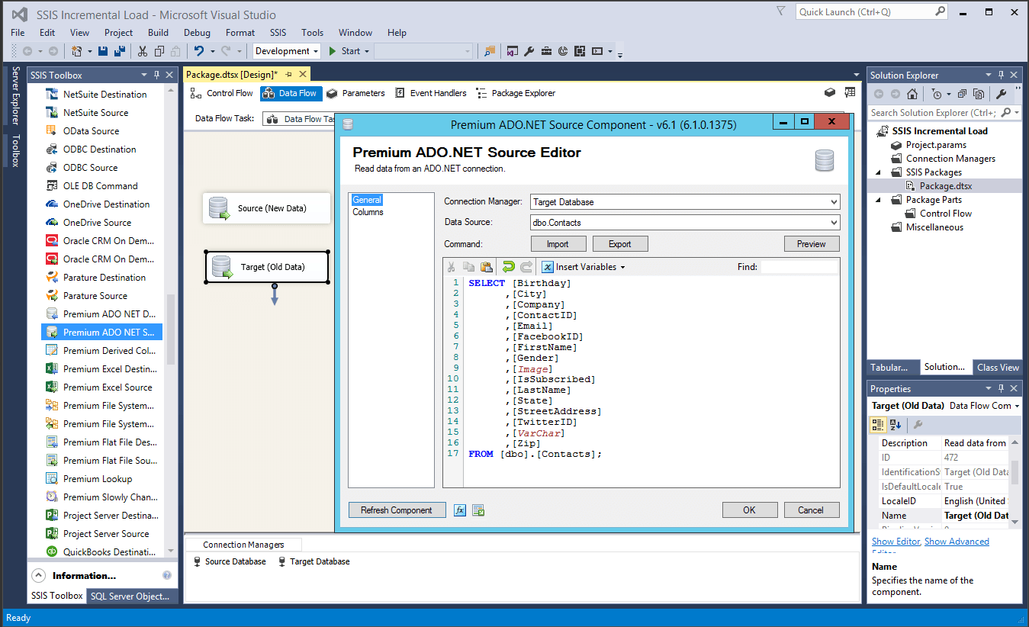This screenshot has height=627, width=1029.
Task: Select Package.dtsx in Solution Explorer
Action: (945, 186)
